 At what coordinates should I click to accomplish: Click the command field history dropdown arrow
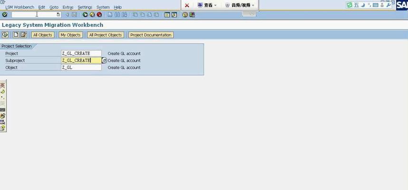[x=58, y=15]
